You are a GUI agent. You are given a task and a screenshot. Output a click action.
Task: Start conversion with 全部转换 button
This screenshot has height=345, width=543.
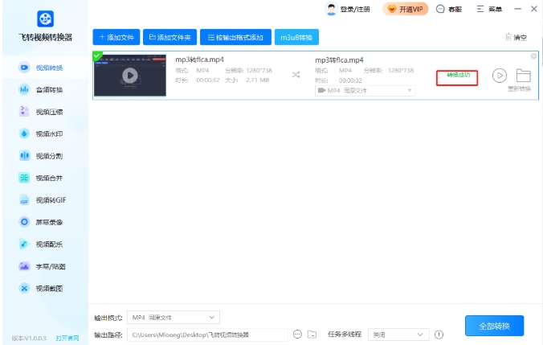[x=495, y=326]
